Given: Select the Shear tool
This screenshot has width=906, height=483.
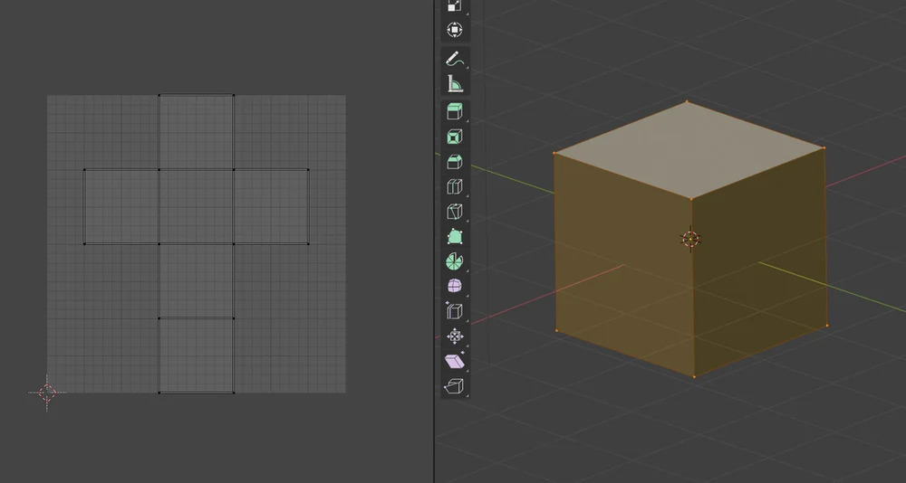Looking at the screenshot, I should pyautogui.click(x=455, y=362).
